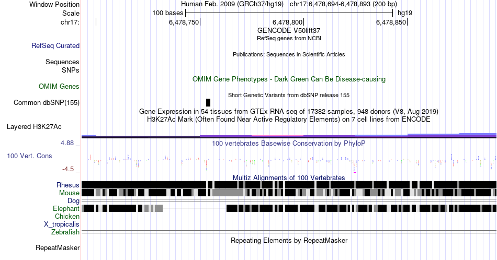The image size is (497, 260).
Task: Click the 4.88 PhyloP upper value
Action: [x=67, y=143]
